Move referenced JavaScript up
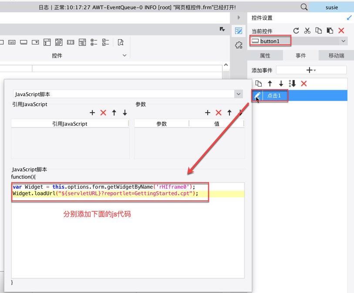This screenshot has height=293, width=354. coord(114,113)
